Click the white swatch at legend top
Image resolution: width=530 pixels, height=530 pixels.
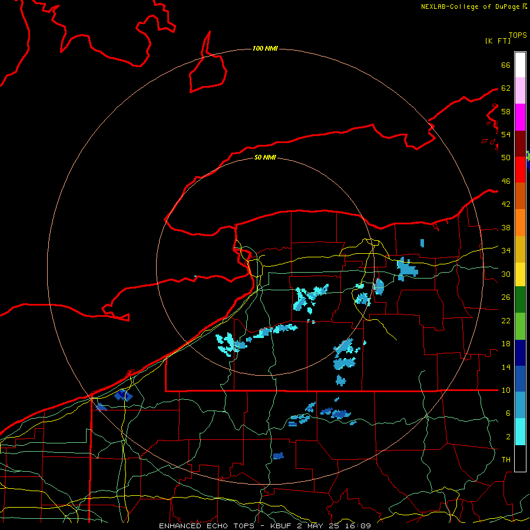coord(520,65)
